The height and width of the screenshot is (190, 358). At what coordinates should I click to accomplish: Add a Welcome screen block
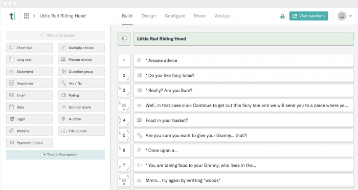55,35
